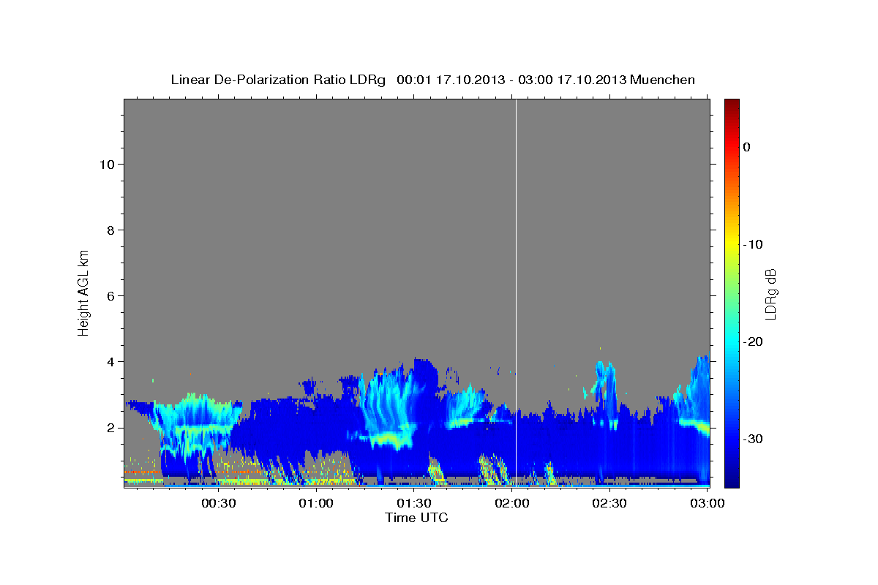The height and width of the screenshot is (585, 878).
Task: Click the white vertical line after 02:00
Action: [x=517, y=292]
